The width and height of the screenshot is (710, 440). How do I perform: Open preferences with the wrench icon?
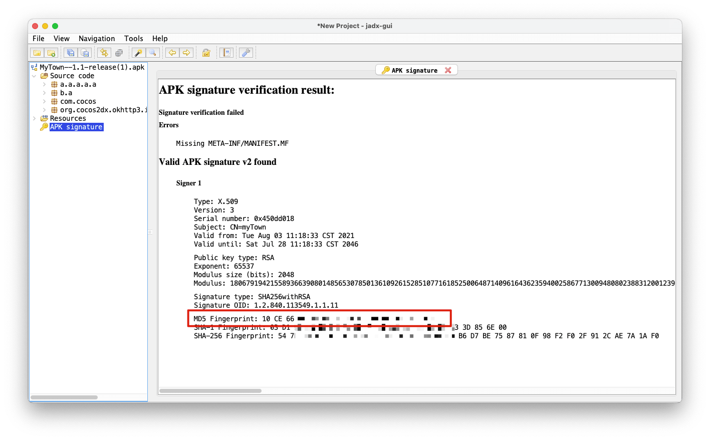[x=246, y=53]
